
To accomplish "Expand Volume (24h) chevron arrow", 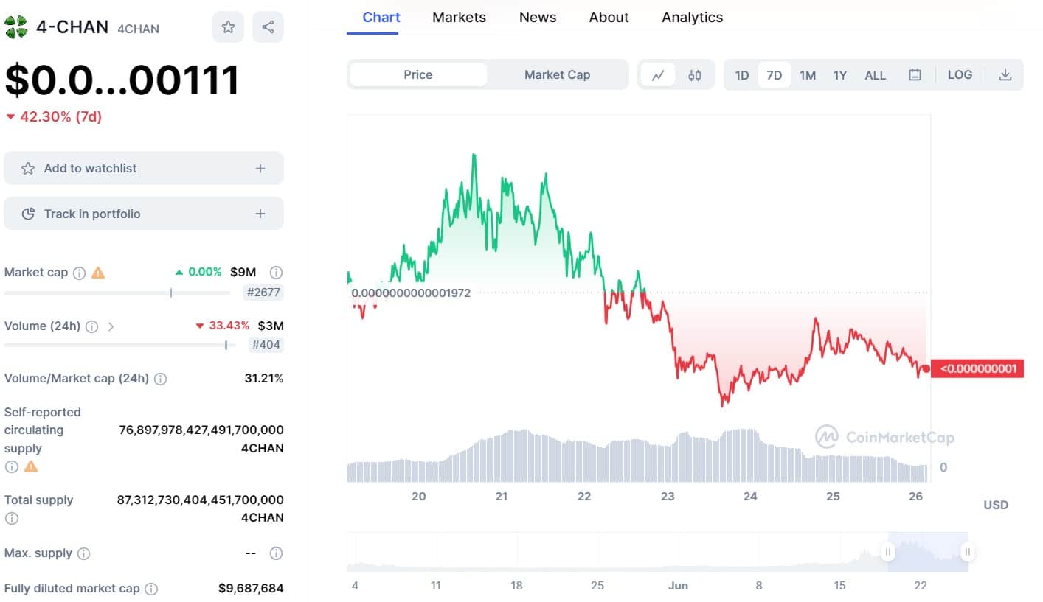I will pyautogui.click(x=111, y=326).
